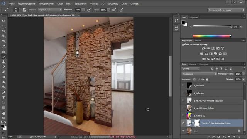This screenshot has width=247, height=139.
Task: Select the Gradient tool
Action: 3,77
